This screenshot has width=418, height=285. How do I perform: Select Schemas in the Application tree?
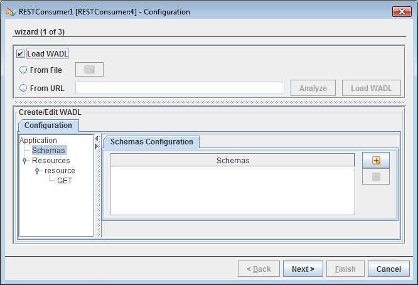(48, 151)
